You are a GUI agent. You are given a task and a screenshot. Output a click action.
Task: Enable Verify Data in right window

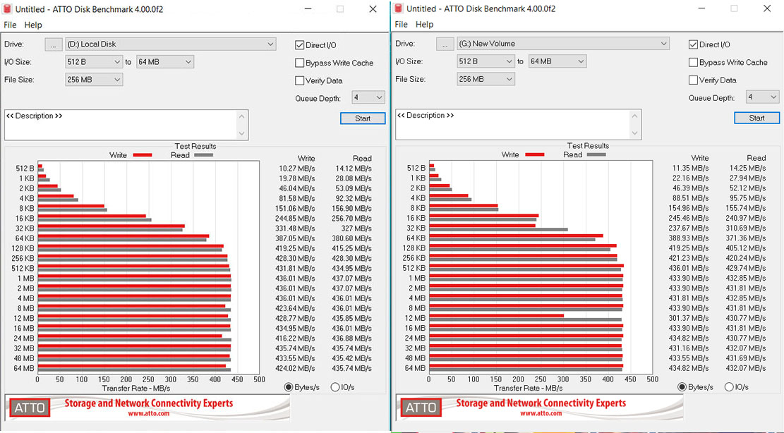tap(693, 80)
